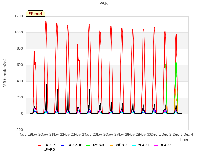Click the black zPAR3 spike on Nov 20

[x=46, y=84]
